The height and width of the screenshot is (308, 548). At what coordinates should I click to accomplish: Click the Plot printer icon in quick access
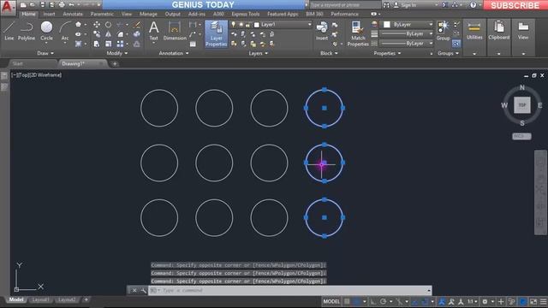tap(62, 5)
